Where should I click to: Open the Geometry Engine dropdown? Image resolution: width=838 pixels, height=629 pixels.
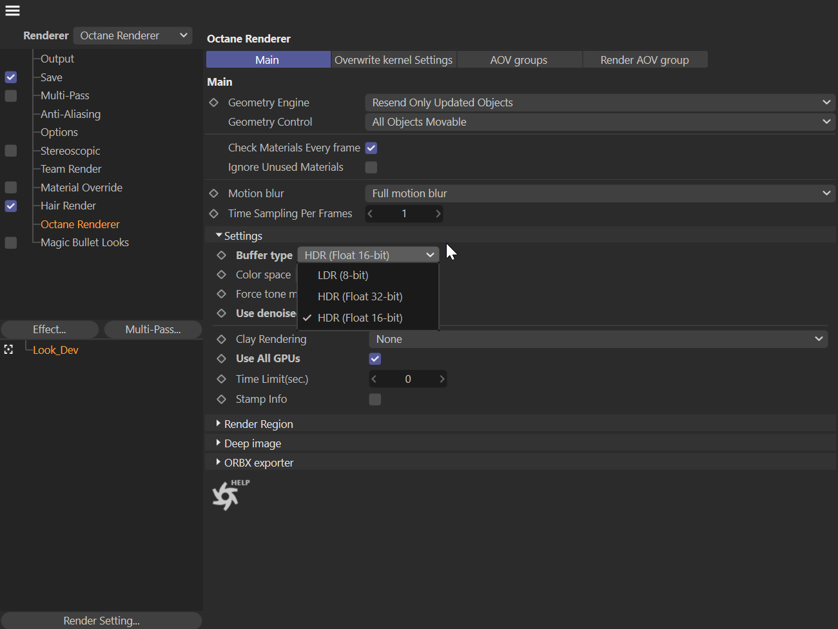[x=600, y=102]
